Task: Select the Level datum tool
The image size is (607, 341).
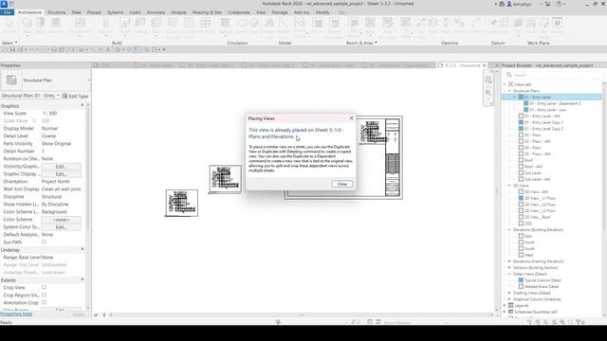Action: coord(492,26)
